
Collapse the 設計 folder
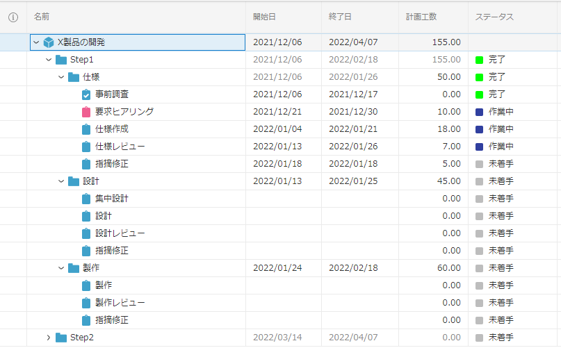[x=61, y=181]
